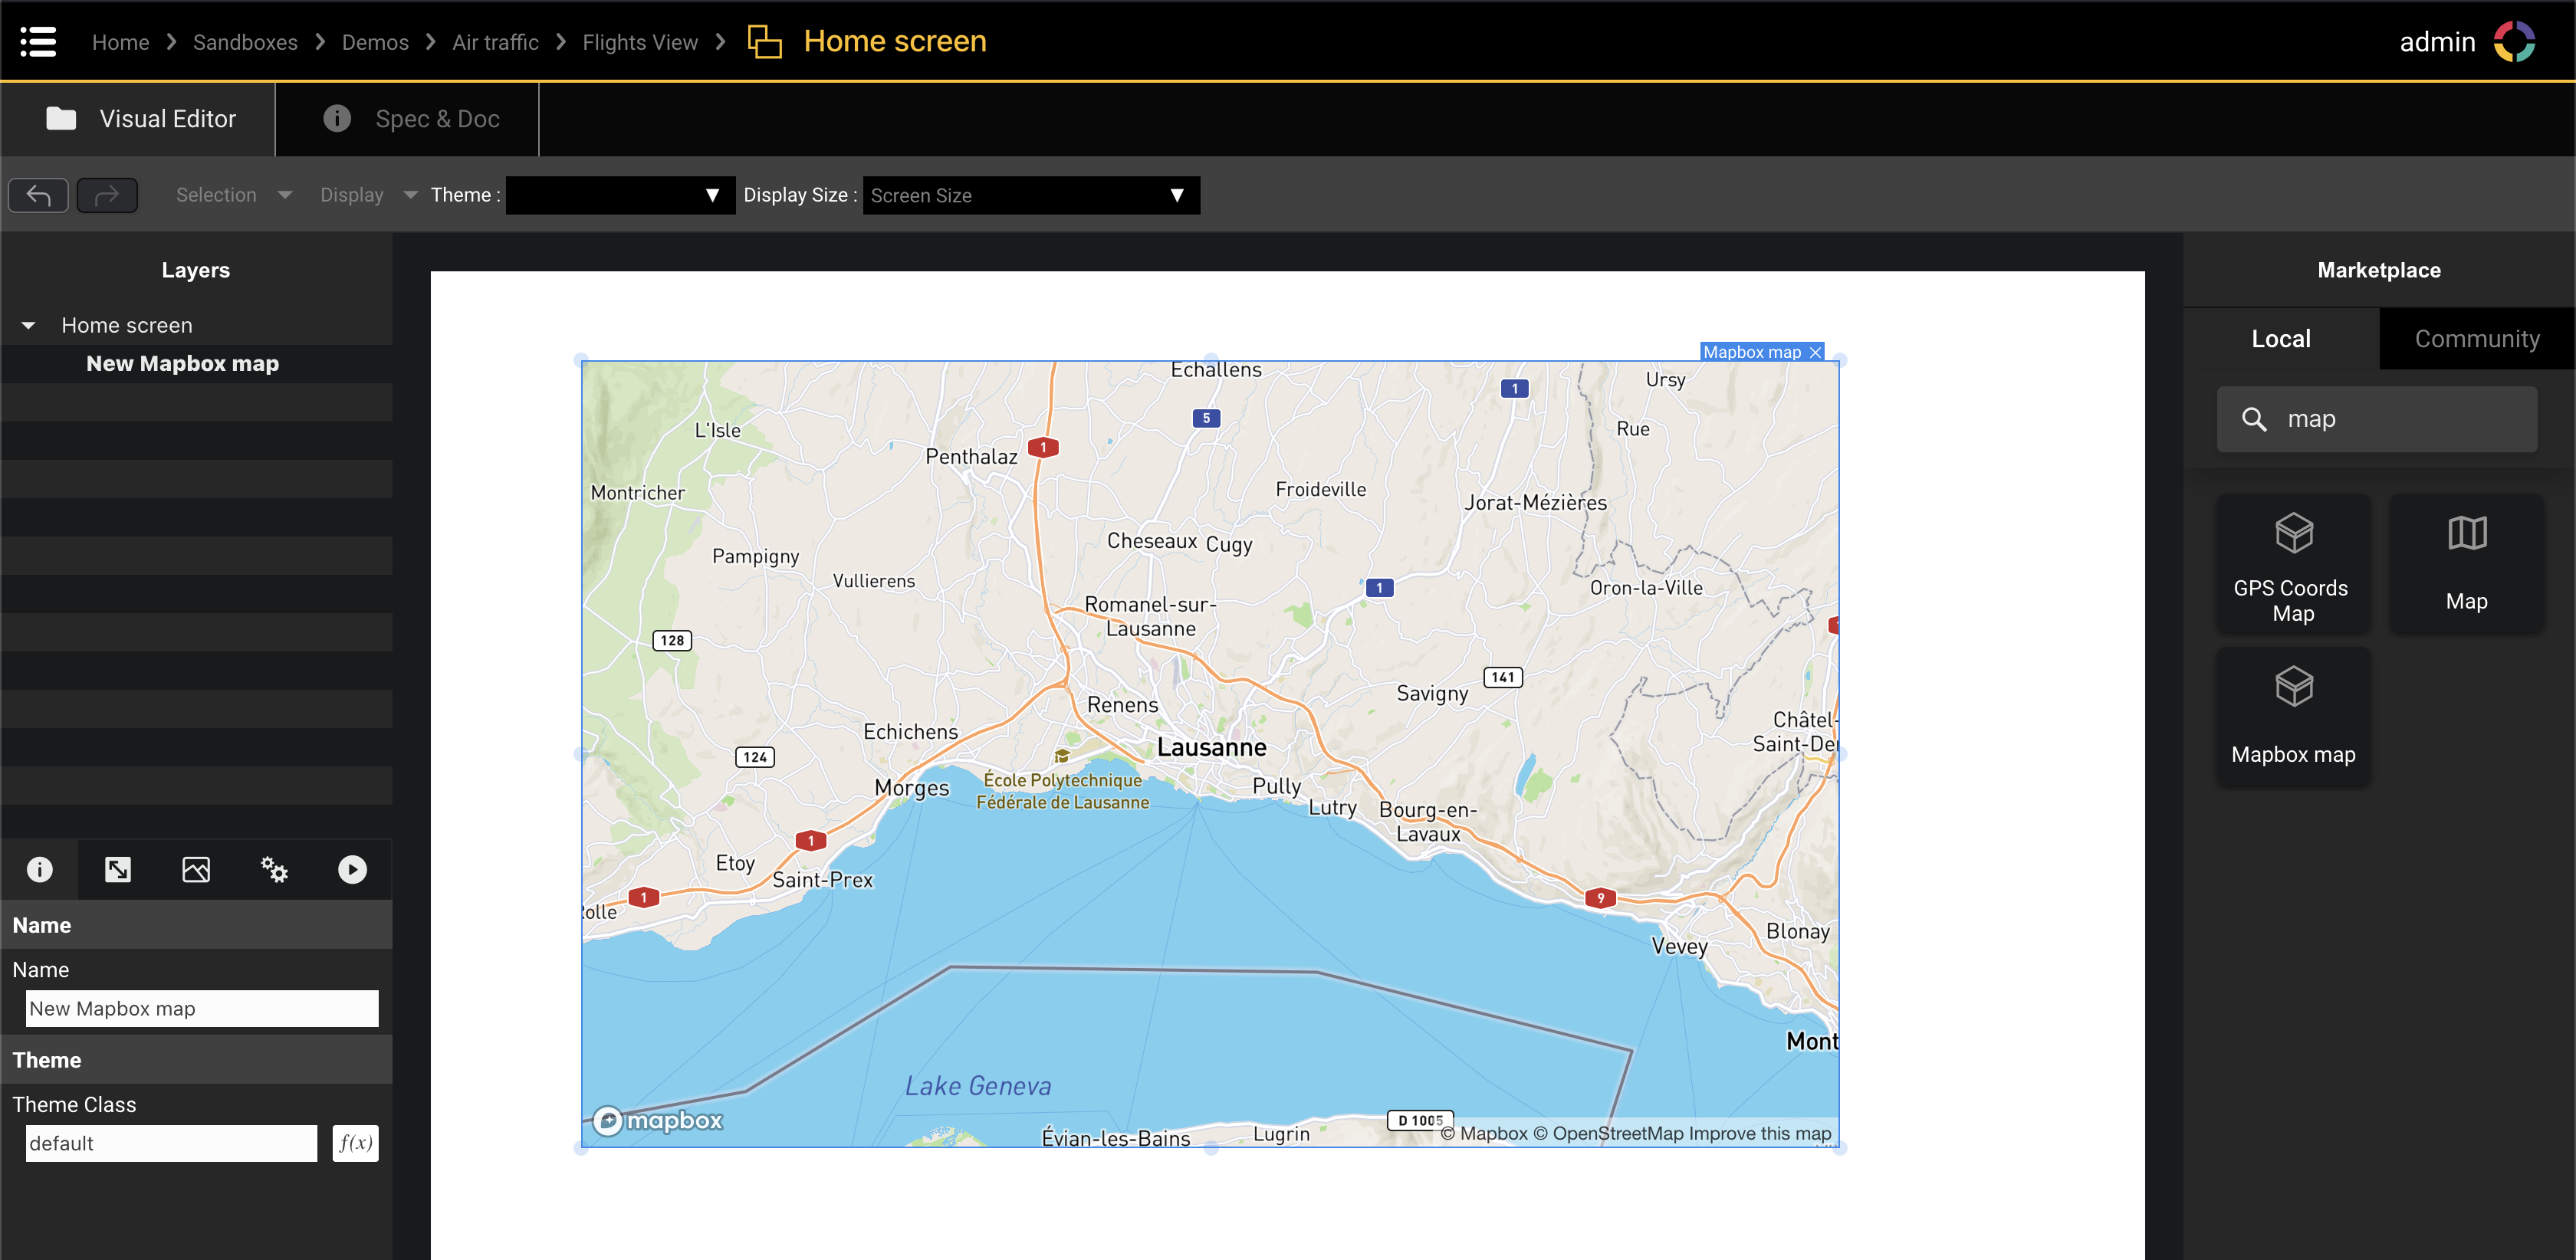Viewport: 2576px width, 1260px height.
Task: Open the image style tab icon
Action: (x=196, y=869)
